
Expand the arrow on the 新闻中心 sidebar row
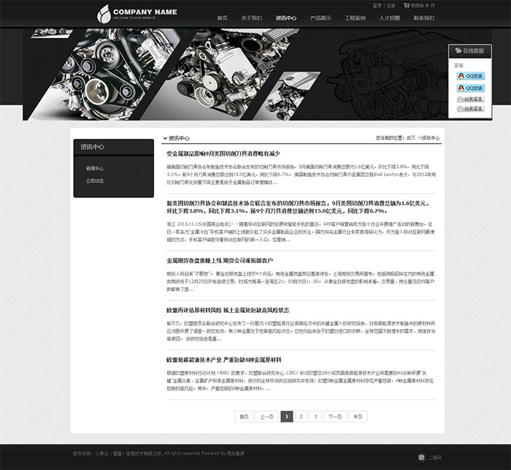click(143, 168)
